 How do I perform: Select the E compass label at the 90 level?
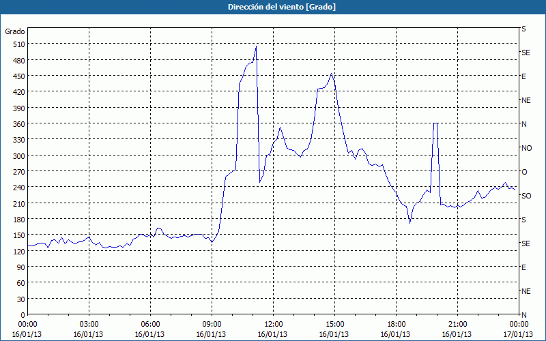point(523,267)
